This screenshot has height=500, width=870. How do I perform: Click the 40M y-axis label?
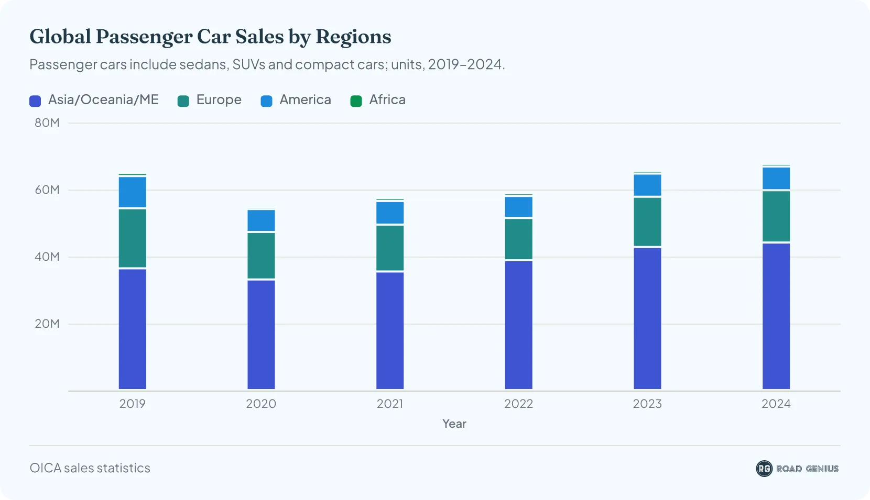(47, 257)
